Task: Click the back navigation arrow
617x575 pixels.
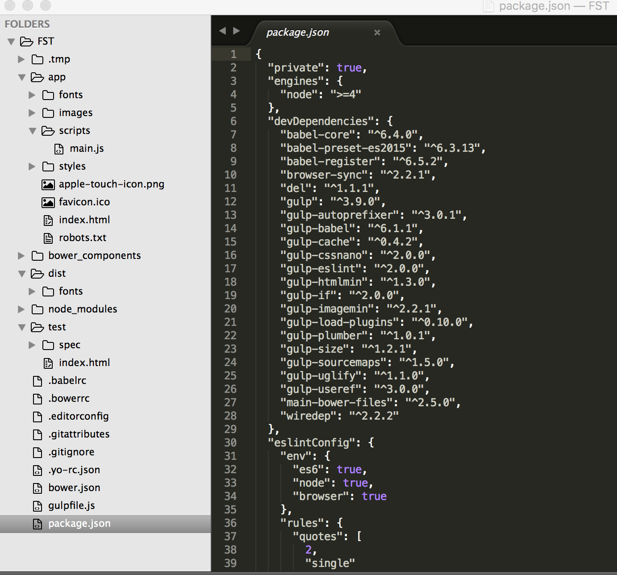Action: click(222, 31)
